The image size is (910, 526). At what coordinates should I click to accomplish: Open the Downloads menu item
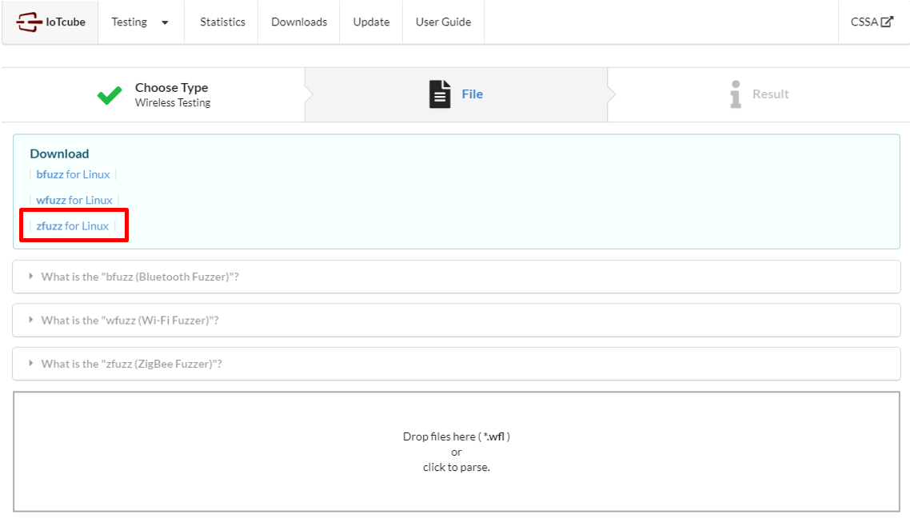[x=299, y=22]
